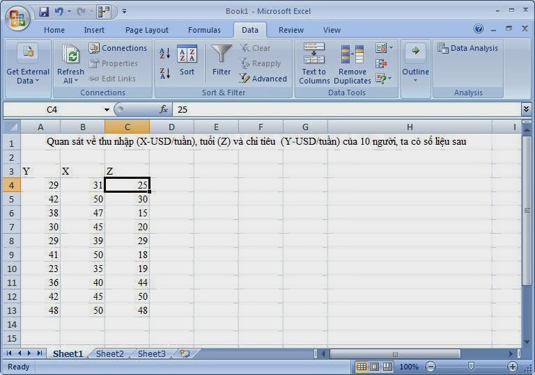Open What-If Analysis dropdown arrow

390,79
